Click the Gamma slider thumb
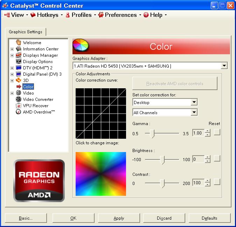The height and width of the screenshot is (227, 236). (x=152, y=134)
